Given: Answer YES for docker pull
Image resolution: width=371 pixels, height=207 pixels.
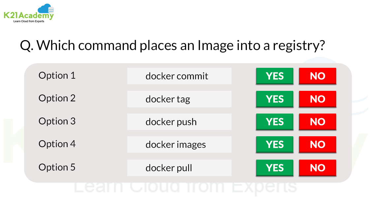Looking at the screenshot, I should click(x=274, y=168).
